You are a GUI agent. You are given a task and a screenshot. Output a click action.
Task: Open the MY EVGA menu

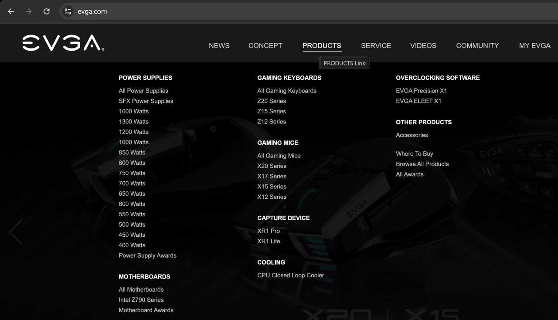[535, 45]
